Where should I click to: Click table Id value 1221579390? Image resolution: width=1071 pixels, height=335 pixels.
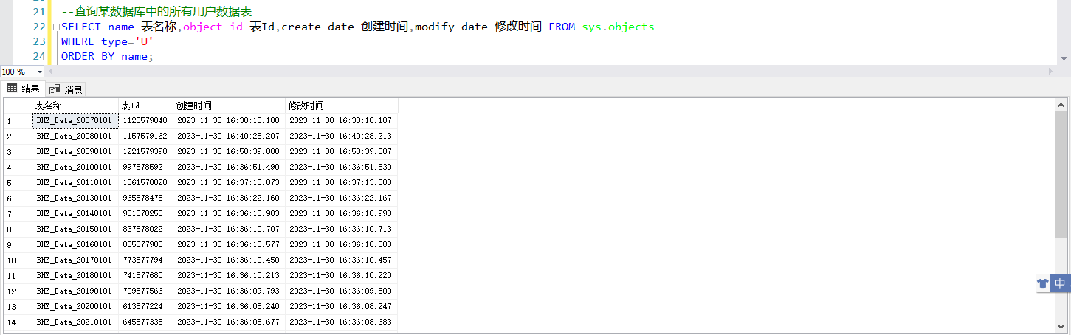click(x=145, y=151)
